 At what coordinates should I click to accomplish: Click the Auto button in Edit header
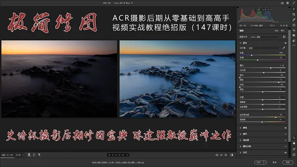(277, 31)
